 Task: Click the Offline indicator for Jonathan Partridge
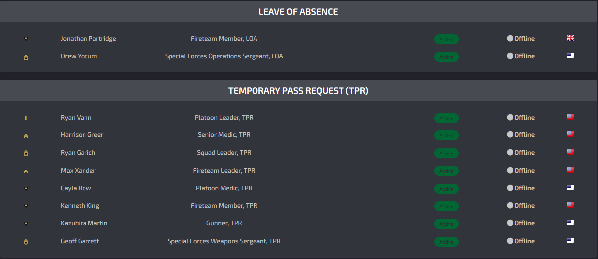click(x=520, y=38)
